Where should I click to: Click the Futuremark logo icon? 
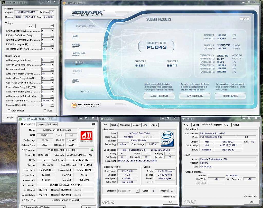pyautogui.click(x=74, y=105)
